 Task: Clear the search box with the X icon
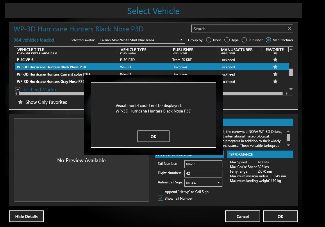click(290, 28)
